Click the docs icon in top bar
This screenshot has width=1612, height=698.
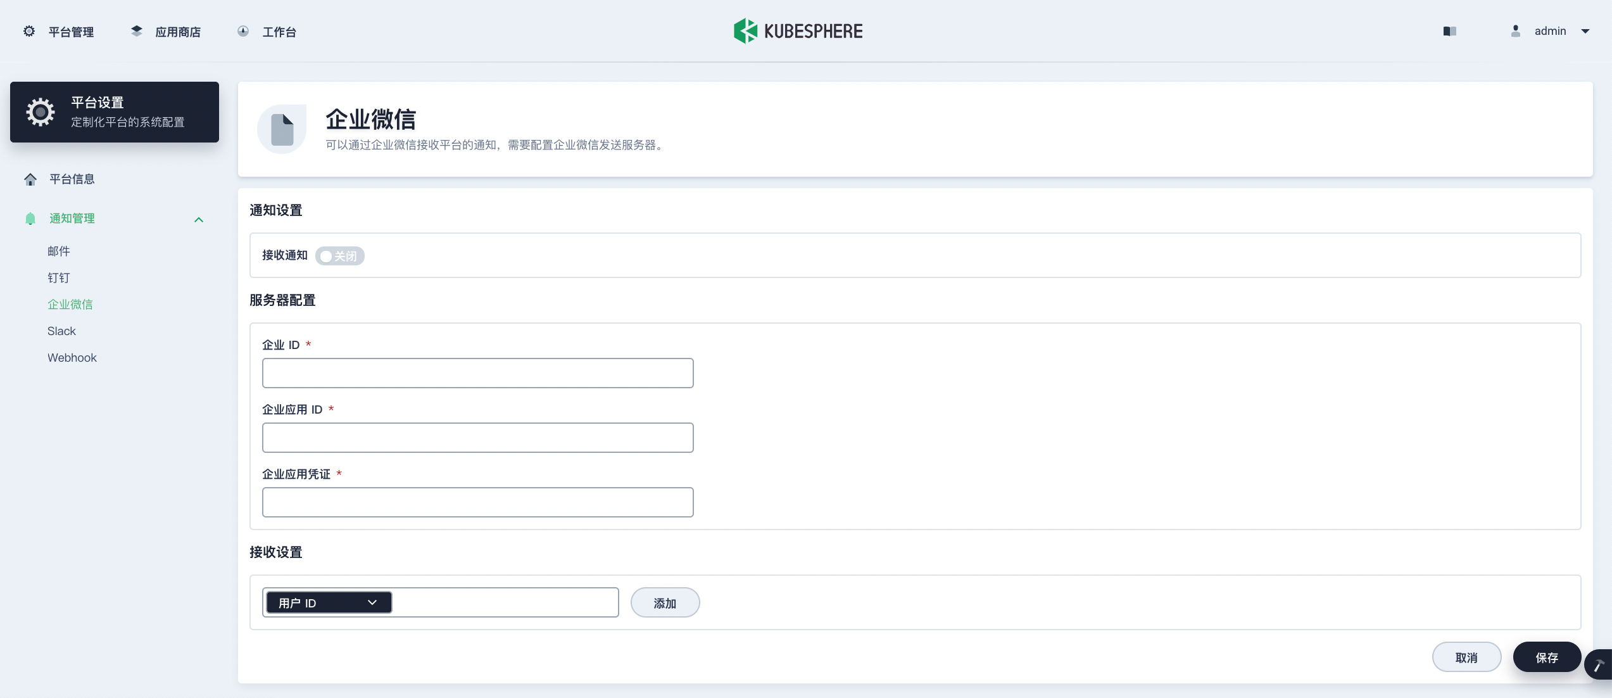pyautogui.click(x=1449, y=31)
